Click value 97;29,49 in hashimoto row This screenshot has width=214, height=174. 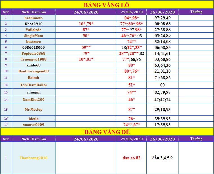click(162, 18)
